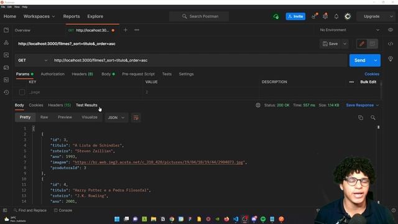Screen dimensions: 398x224
Task: Open the GET method dropdown
Action: tap(32, 60)
